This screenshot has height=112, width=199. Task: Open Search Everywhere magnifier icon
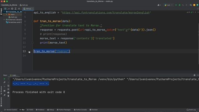191,5
